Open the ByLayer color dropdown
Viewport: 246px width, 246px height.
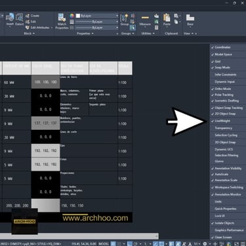click(97, 16)
